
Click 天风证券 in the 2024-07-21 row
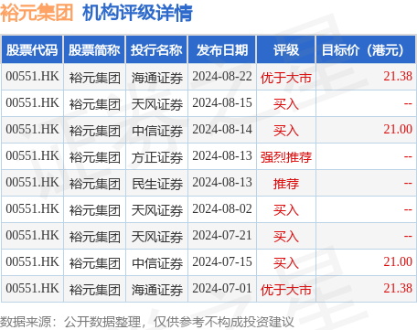[157, 237]
